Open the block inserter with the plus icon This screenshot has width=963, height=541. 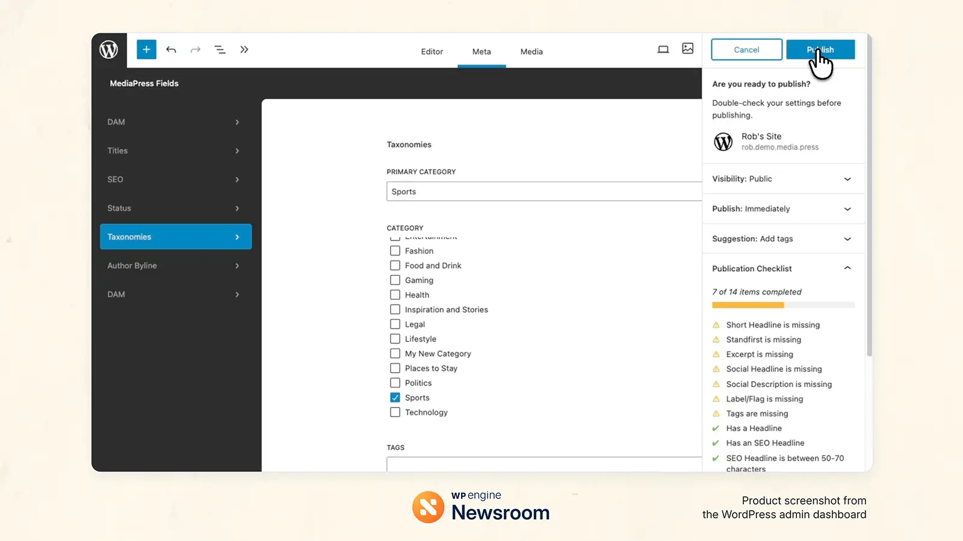(x=146, y=49)
